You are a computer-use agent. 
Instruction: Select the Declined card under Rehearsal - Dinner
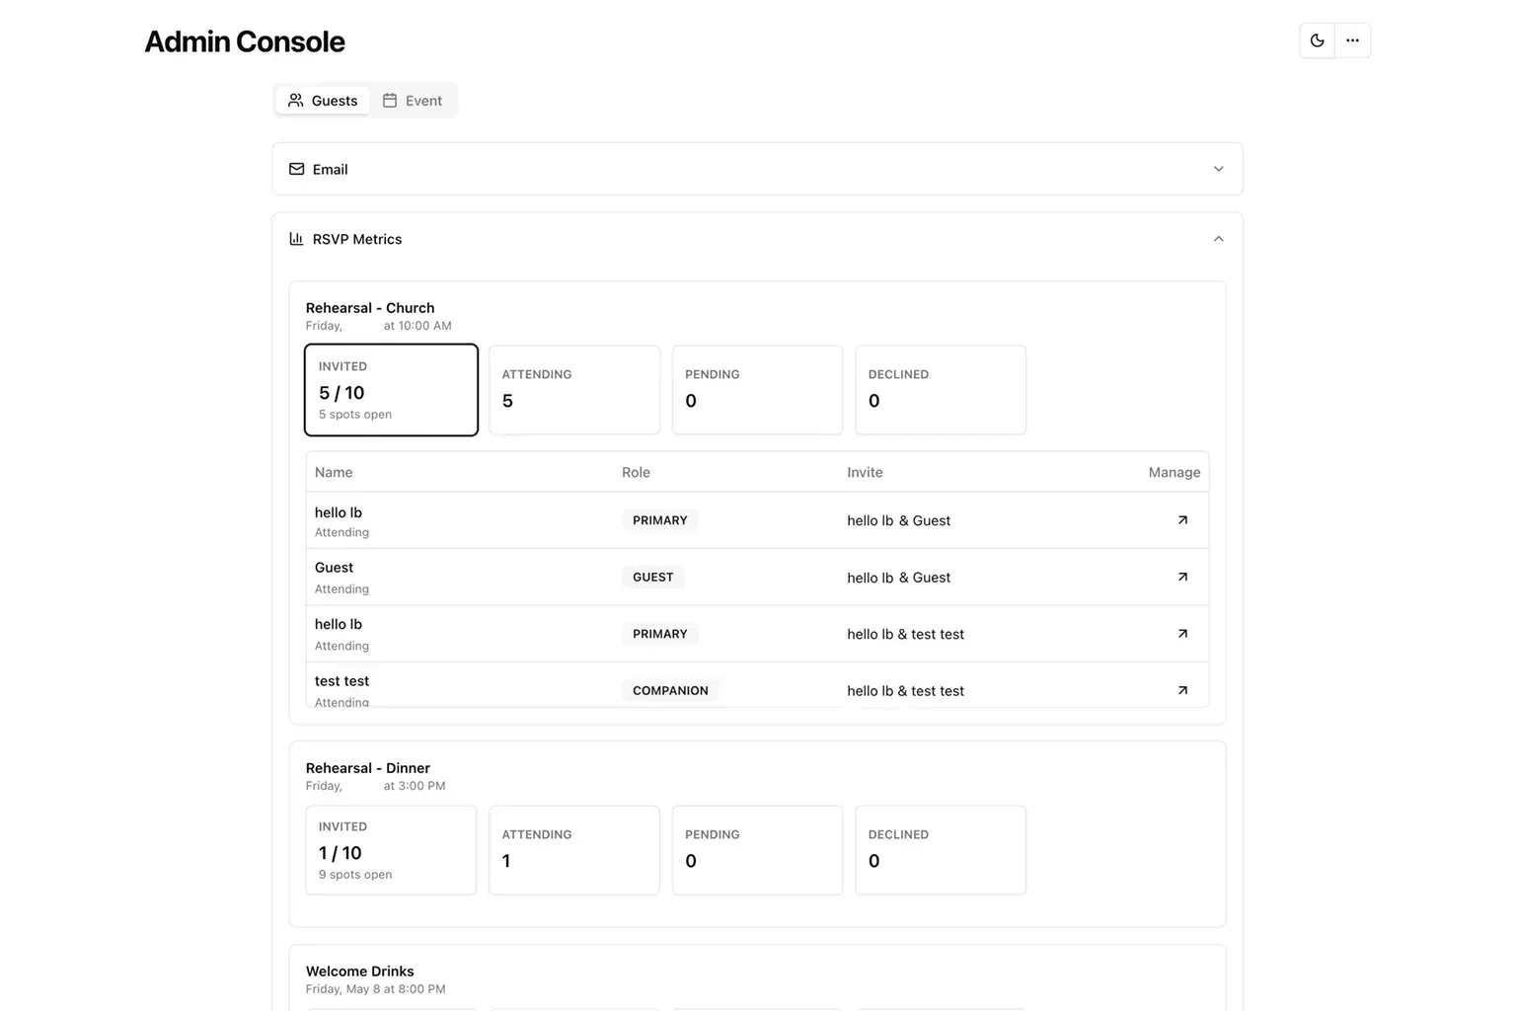pyautogui.click(x=941, y=850)
